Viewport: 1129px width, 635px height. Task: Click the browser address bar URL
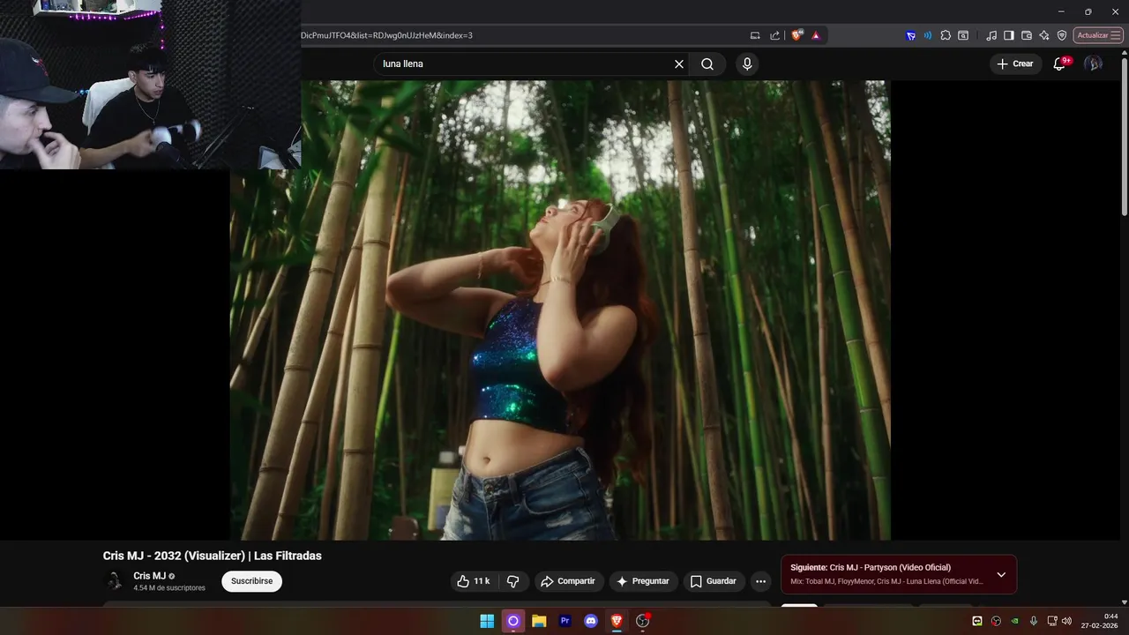[386, 35]
